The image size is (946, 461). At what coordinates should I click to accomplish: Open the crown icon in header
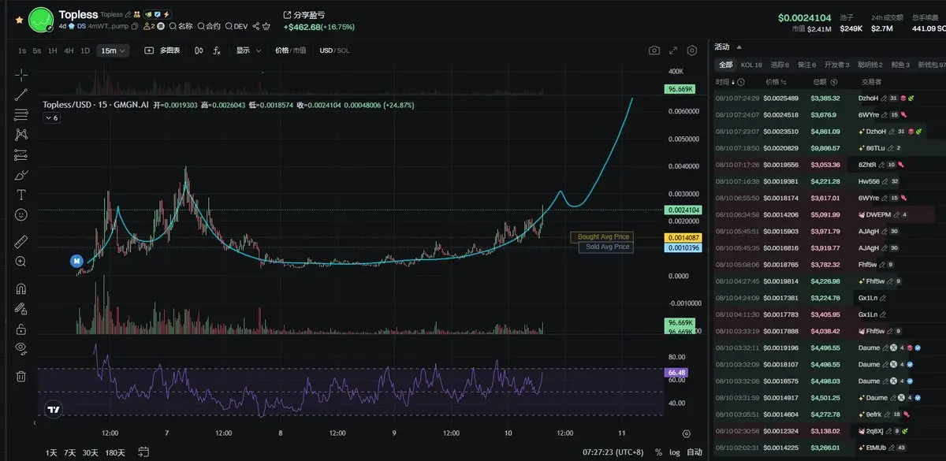[267, 26]
